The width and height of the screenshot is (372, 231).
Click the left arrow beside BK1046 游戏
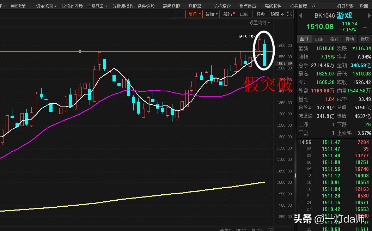(x=300, y=15)
